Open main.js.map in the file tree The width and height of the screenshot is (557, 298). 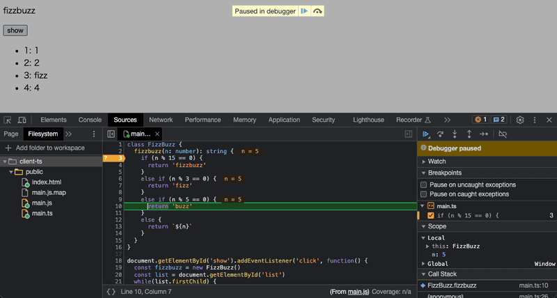49,192
